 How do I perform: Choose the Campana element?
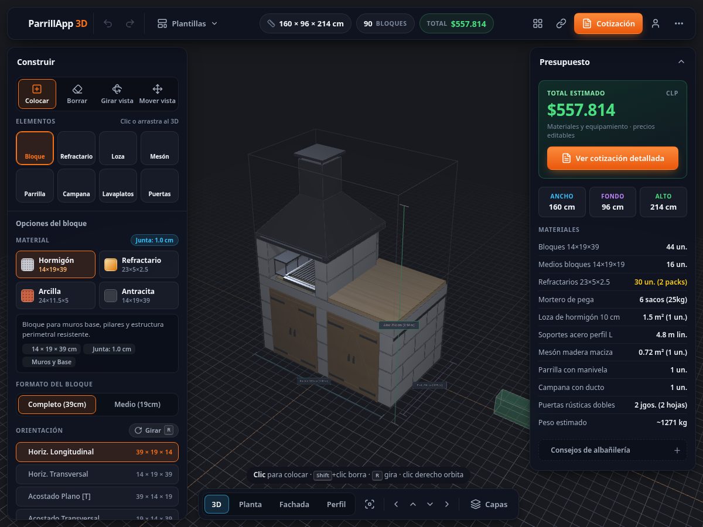click(77, 186)
